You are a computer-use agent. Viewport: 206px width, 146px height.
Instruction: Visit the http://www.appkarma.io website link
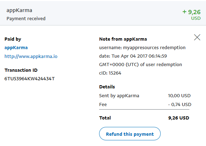coord(31,57)
